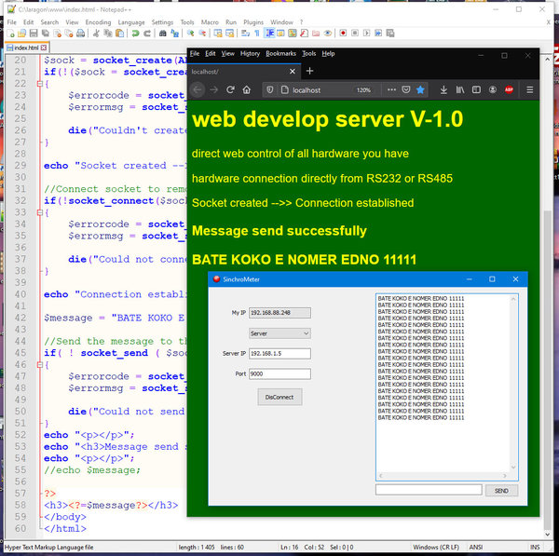Collapse the code fold marker at line 22
Screen dimensions: 559x556
coord(39,84)
